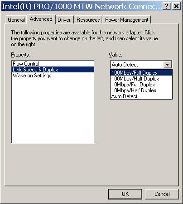The image size is (183, 204).
Task: Close the Intel PRO/1000 properties dialog
Action: (176, 6)
